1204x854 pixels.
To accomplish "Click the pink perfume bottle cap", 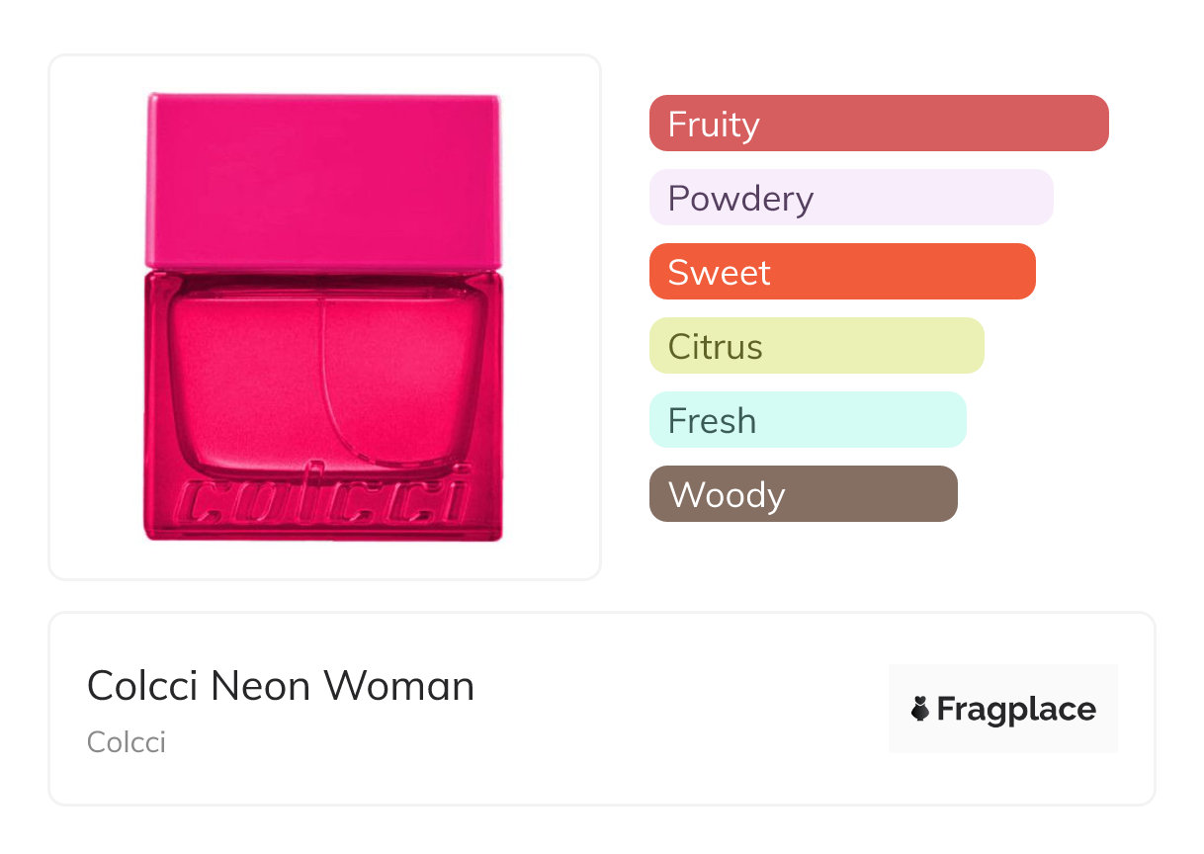I will click(323, 181).
